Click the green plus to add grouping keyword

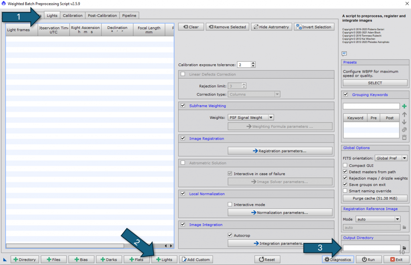(404, 106)
